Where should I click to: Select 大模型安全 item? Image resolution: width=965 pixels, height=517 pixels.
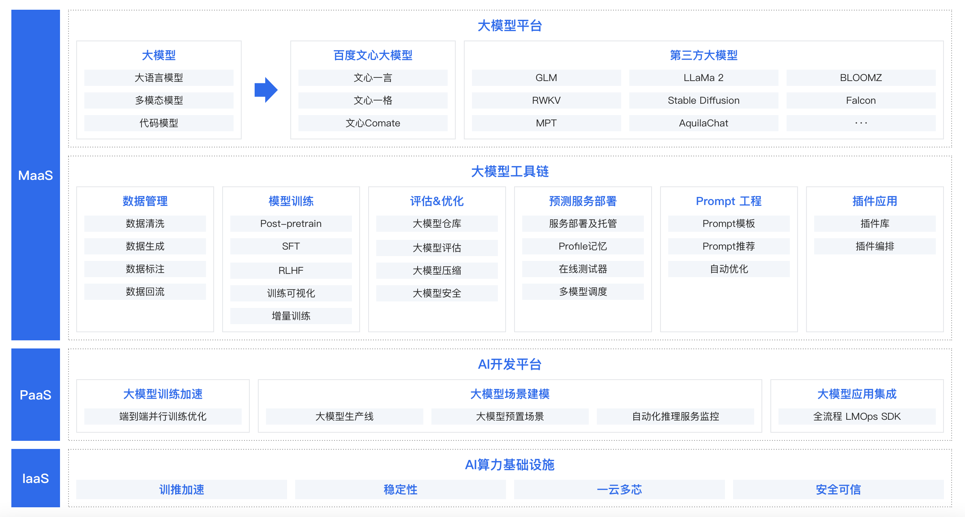pyautogui.click(x=437, y=293)
